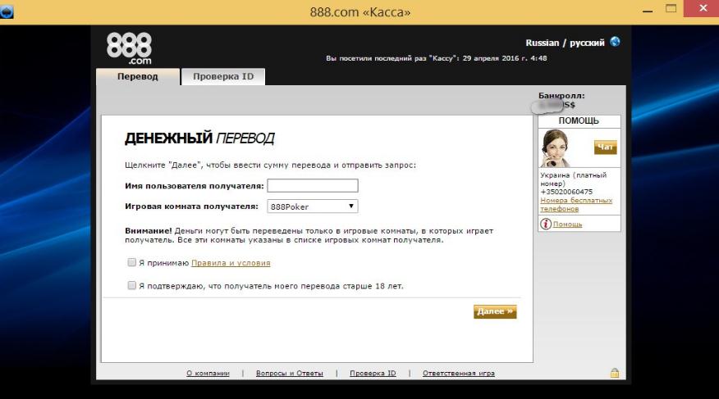Viewport: 719px width, 399px height.
Task: Switch to the Перевод tab
Action: pos(138,77)
